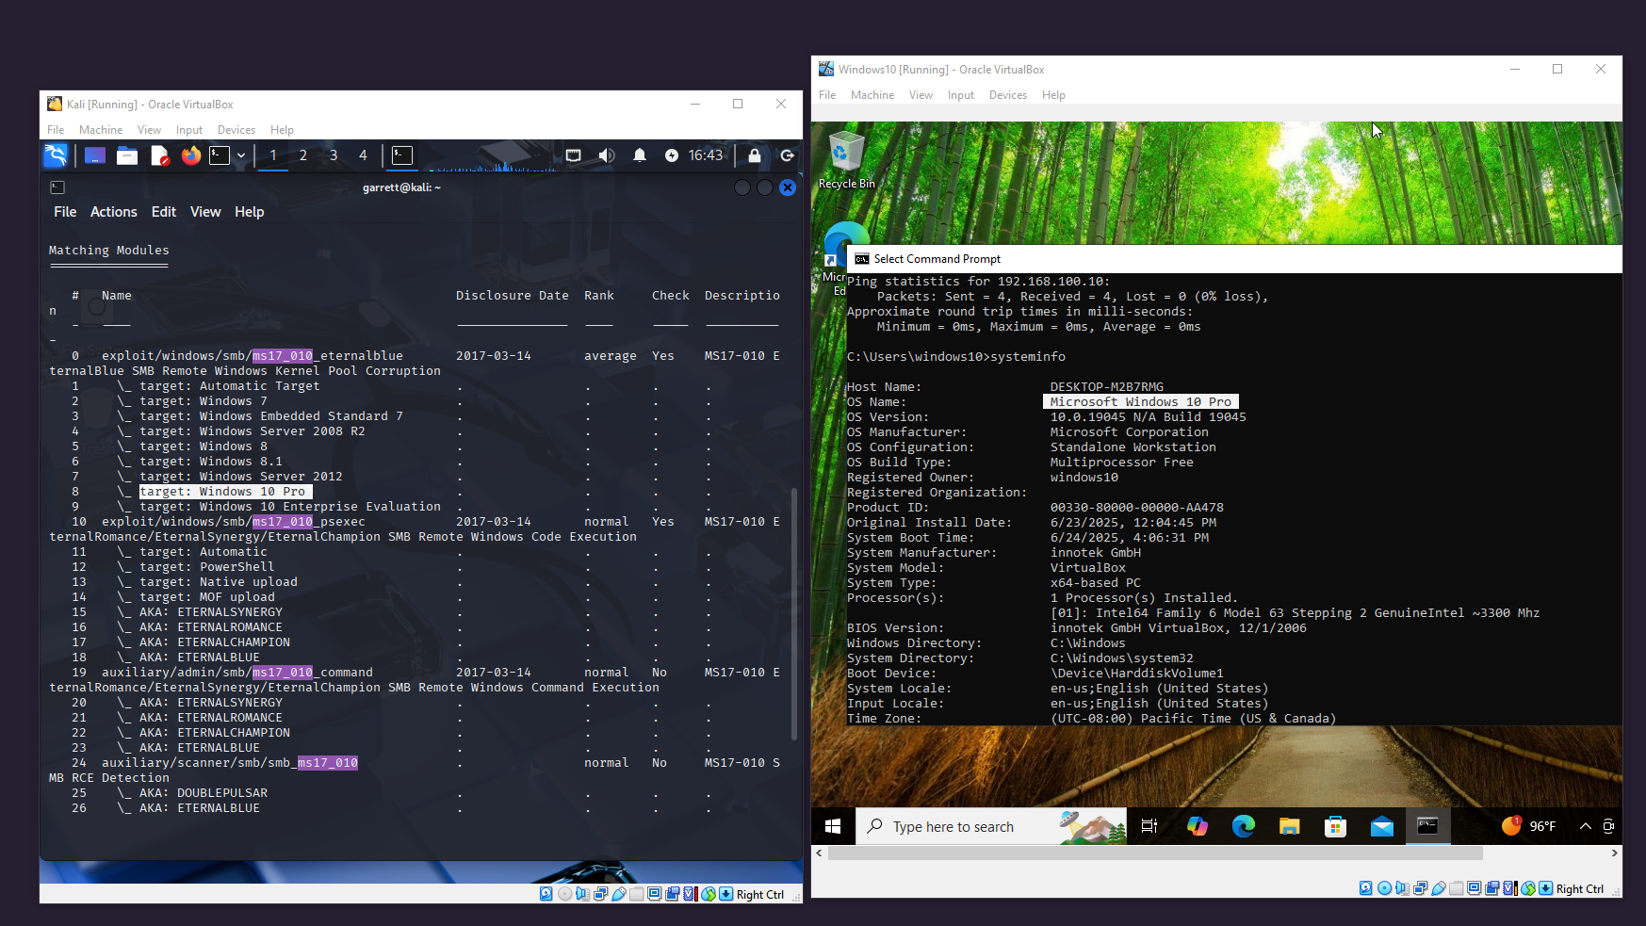Image resolution: width=1646 pixels, height=926 pixels.
Task: Launch Copilot from Windows taskbar
Action: coord(1198,826)
